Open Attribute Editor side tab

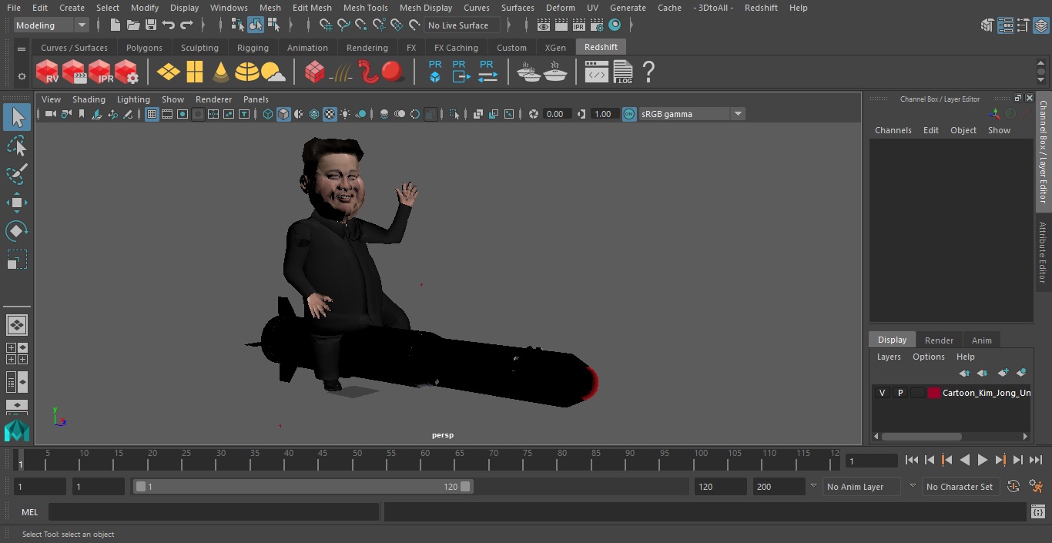click(1043, 253)
